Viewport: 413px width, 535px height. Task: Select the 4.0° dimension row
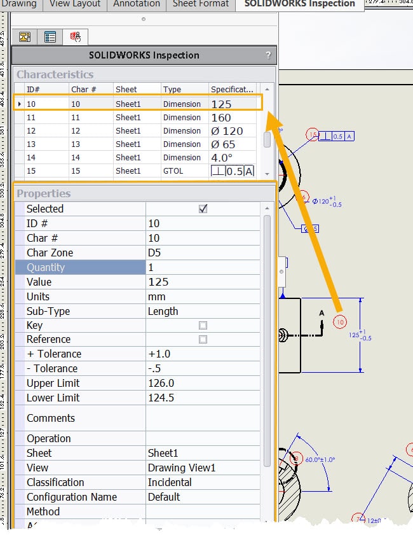[x=135, y=158]
